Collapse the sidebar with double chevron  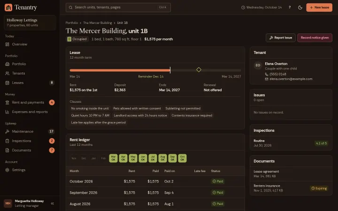(x=52, y=203)
